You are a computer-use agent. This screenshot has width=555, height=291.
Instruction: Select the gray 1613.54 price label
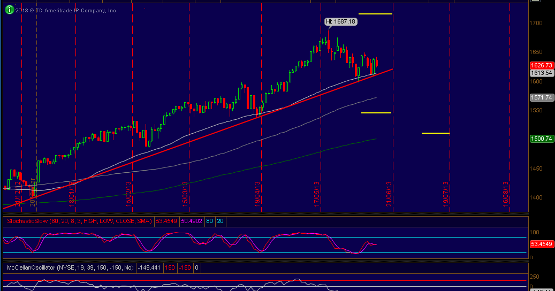542,73
